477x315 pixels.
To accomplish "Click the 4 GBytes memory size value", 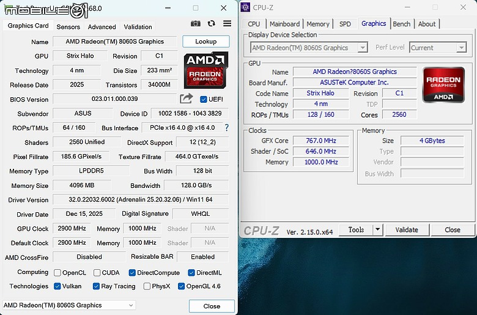I will [x=432, y=141].
